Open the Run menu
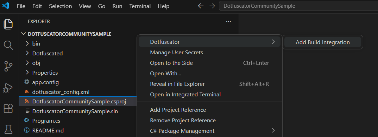This screenshot has width=378, height=137. 117,6
